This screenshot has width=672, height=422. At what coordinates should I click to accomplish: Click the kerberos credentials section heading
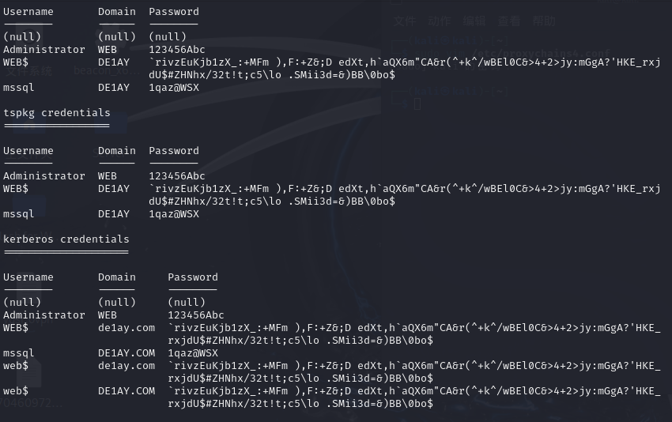pos(66,239)
